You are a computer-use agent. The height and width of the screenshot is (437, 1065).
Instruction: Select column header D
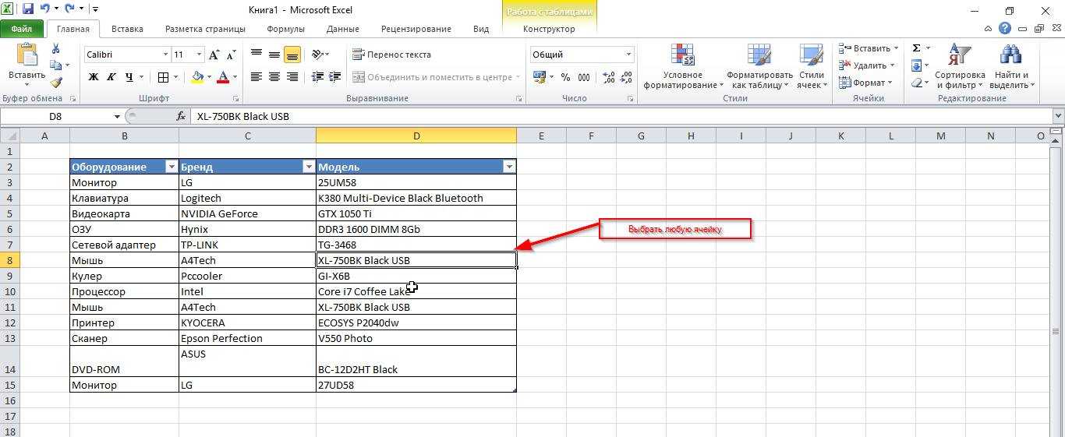click(416, 136)
